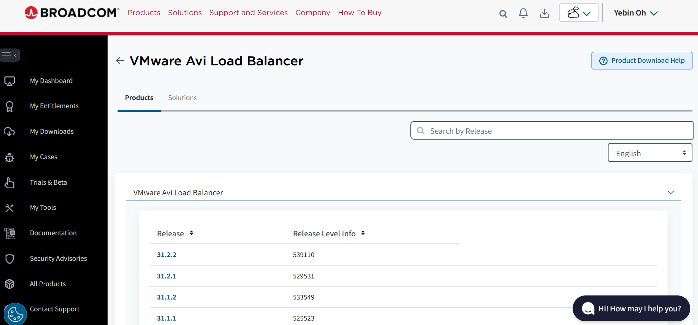Screen dimensions: 698x325
Task: Open Support and Services menu
Action: (248, 13)
